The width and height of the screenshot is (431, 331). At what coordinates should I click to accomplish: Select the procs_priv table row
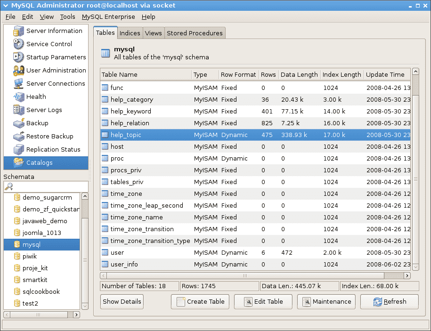click(x=255, y=170)
